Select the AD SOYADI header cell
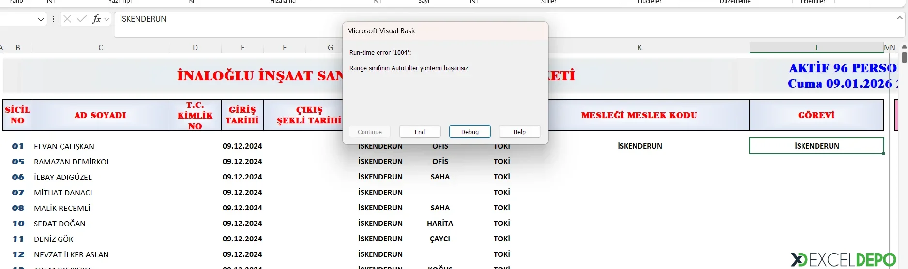The width and height of the screenshot is (908, 269). point(100,115)
